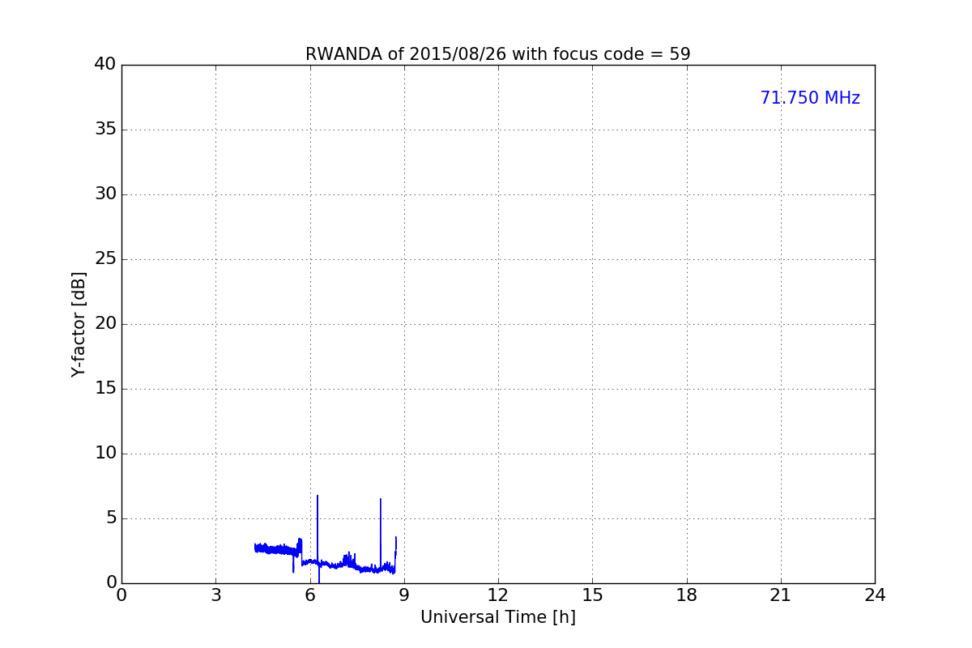
Task: Click the plot title mentioning RWANDA 2015/08/26
Action: point(497,54)
